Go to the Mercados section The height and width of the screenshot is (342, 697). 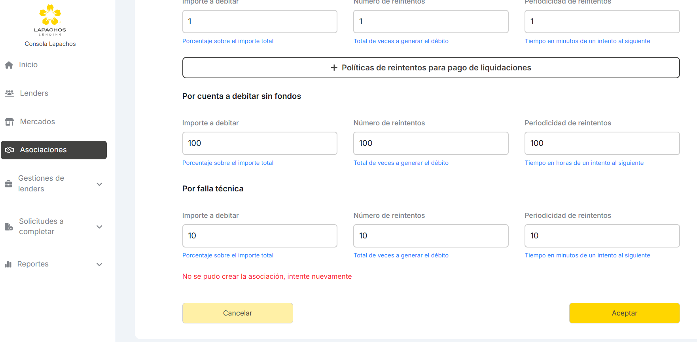tap(38, 122)
